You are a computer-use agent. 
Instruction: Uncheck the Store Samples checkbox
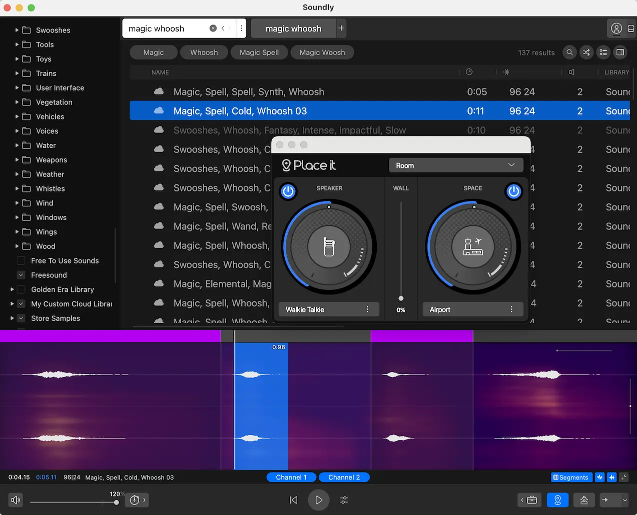click(x=21, y=318)
